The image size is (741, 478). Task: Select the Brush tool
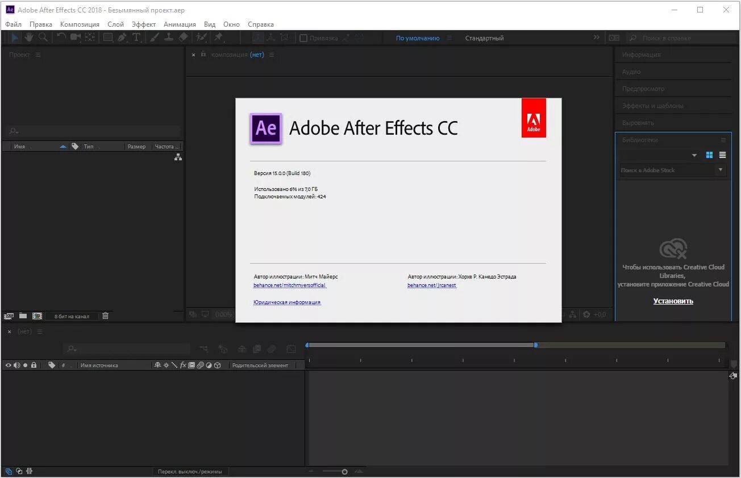coord(155,38)
